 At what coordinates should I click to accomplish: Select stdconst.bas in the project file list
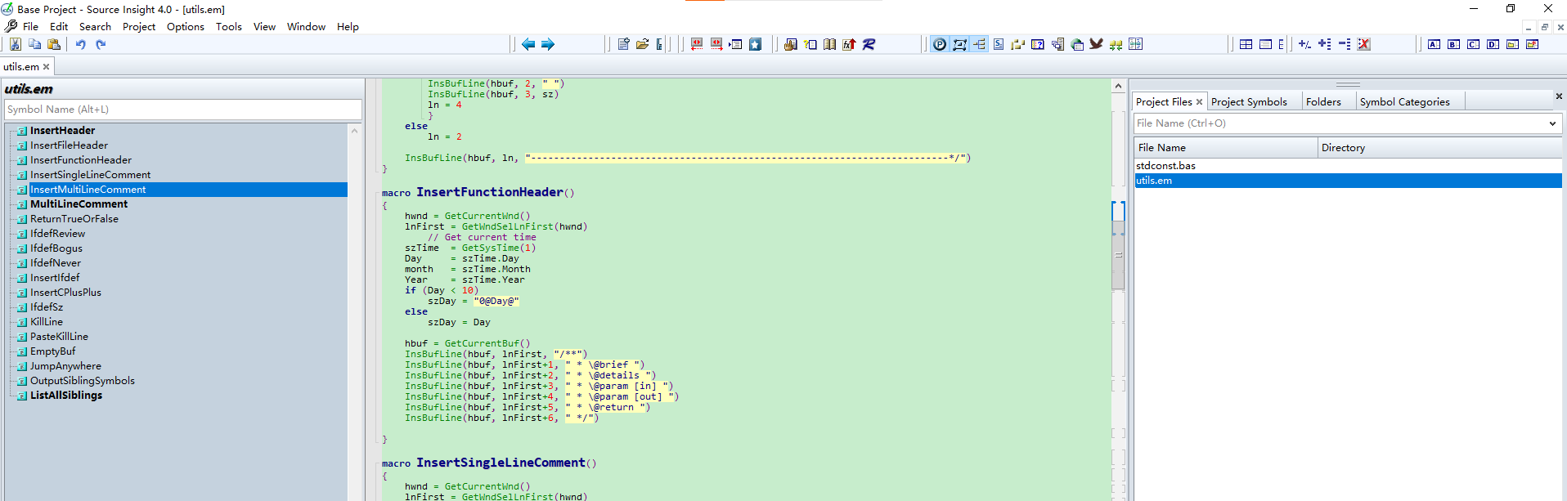(1165, 166)
